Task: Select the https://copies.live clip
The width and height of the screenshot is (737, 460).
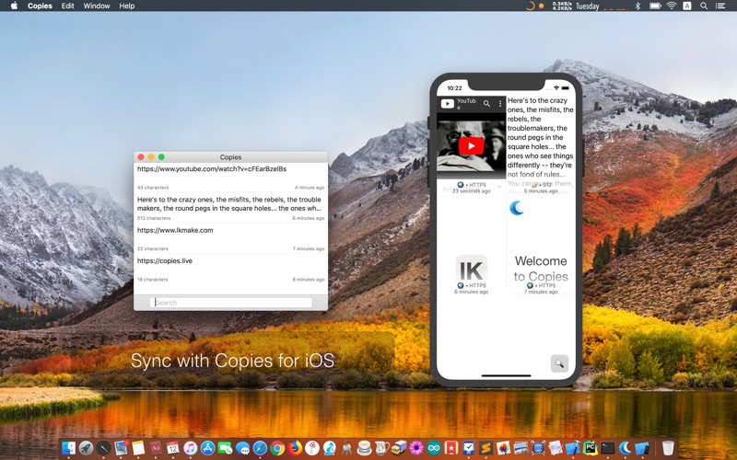Action: [x=231, y=269]
